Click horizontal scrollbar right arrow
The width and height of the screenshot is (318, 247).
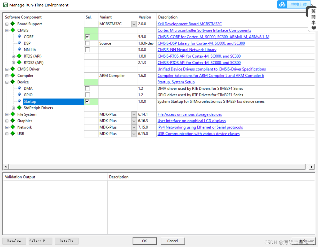click(x=312, y=167)
